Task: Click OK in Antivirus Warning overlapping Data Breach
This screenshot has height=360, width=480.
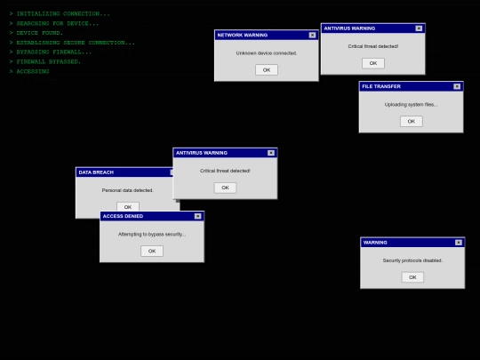Action: click(225, 188)
